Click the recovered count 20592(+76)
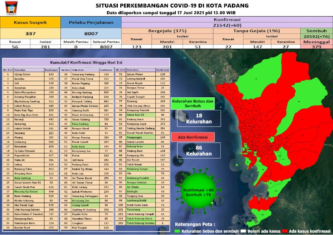 (x=316, y=36)
